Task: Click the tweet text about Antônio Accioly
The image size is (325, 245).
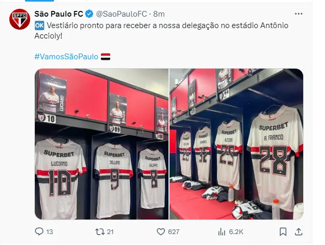Action: click(162, 31)
